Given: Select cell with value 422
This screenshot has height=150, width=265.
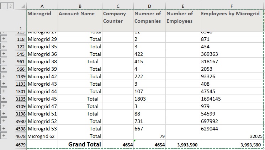Looking at the screenshot, I should pyautogui.click(x=149, y=54).
